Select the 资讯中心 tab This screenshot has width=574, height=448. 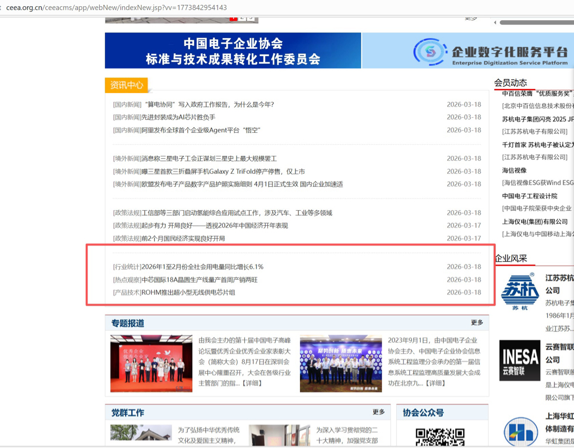click(126, 85)
